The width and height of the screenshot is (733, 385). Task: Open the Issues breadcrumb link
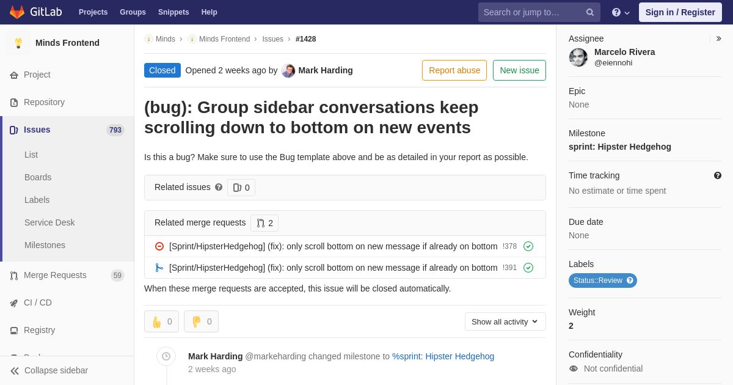click(272, 39)
